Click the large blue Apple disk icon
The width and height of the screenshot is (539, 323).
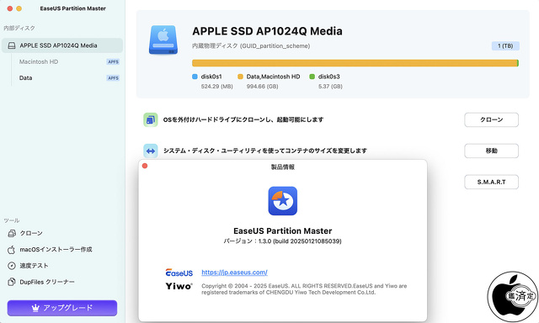[163, 40]
